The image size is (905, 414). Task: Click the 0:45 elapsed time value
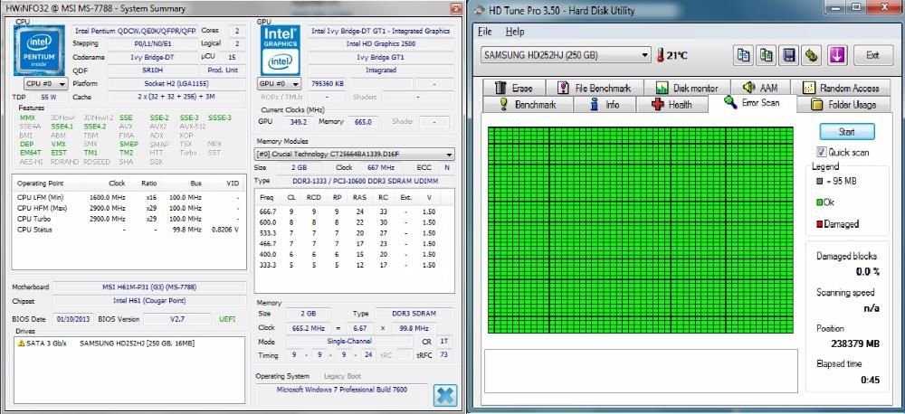[x=871, y=380]
